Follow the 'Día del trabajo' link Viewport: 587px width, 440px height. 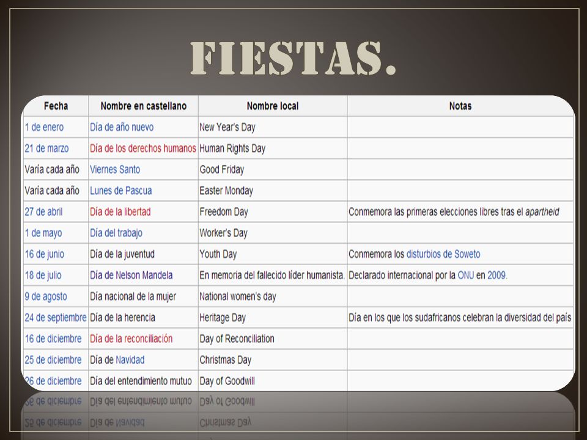click(116, 233)
